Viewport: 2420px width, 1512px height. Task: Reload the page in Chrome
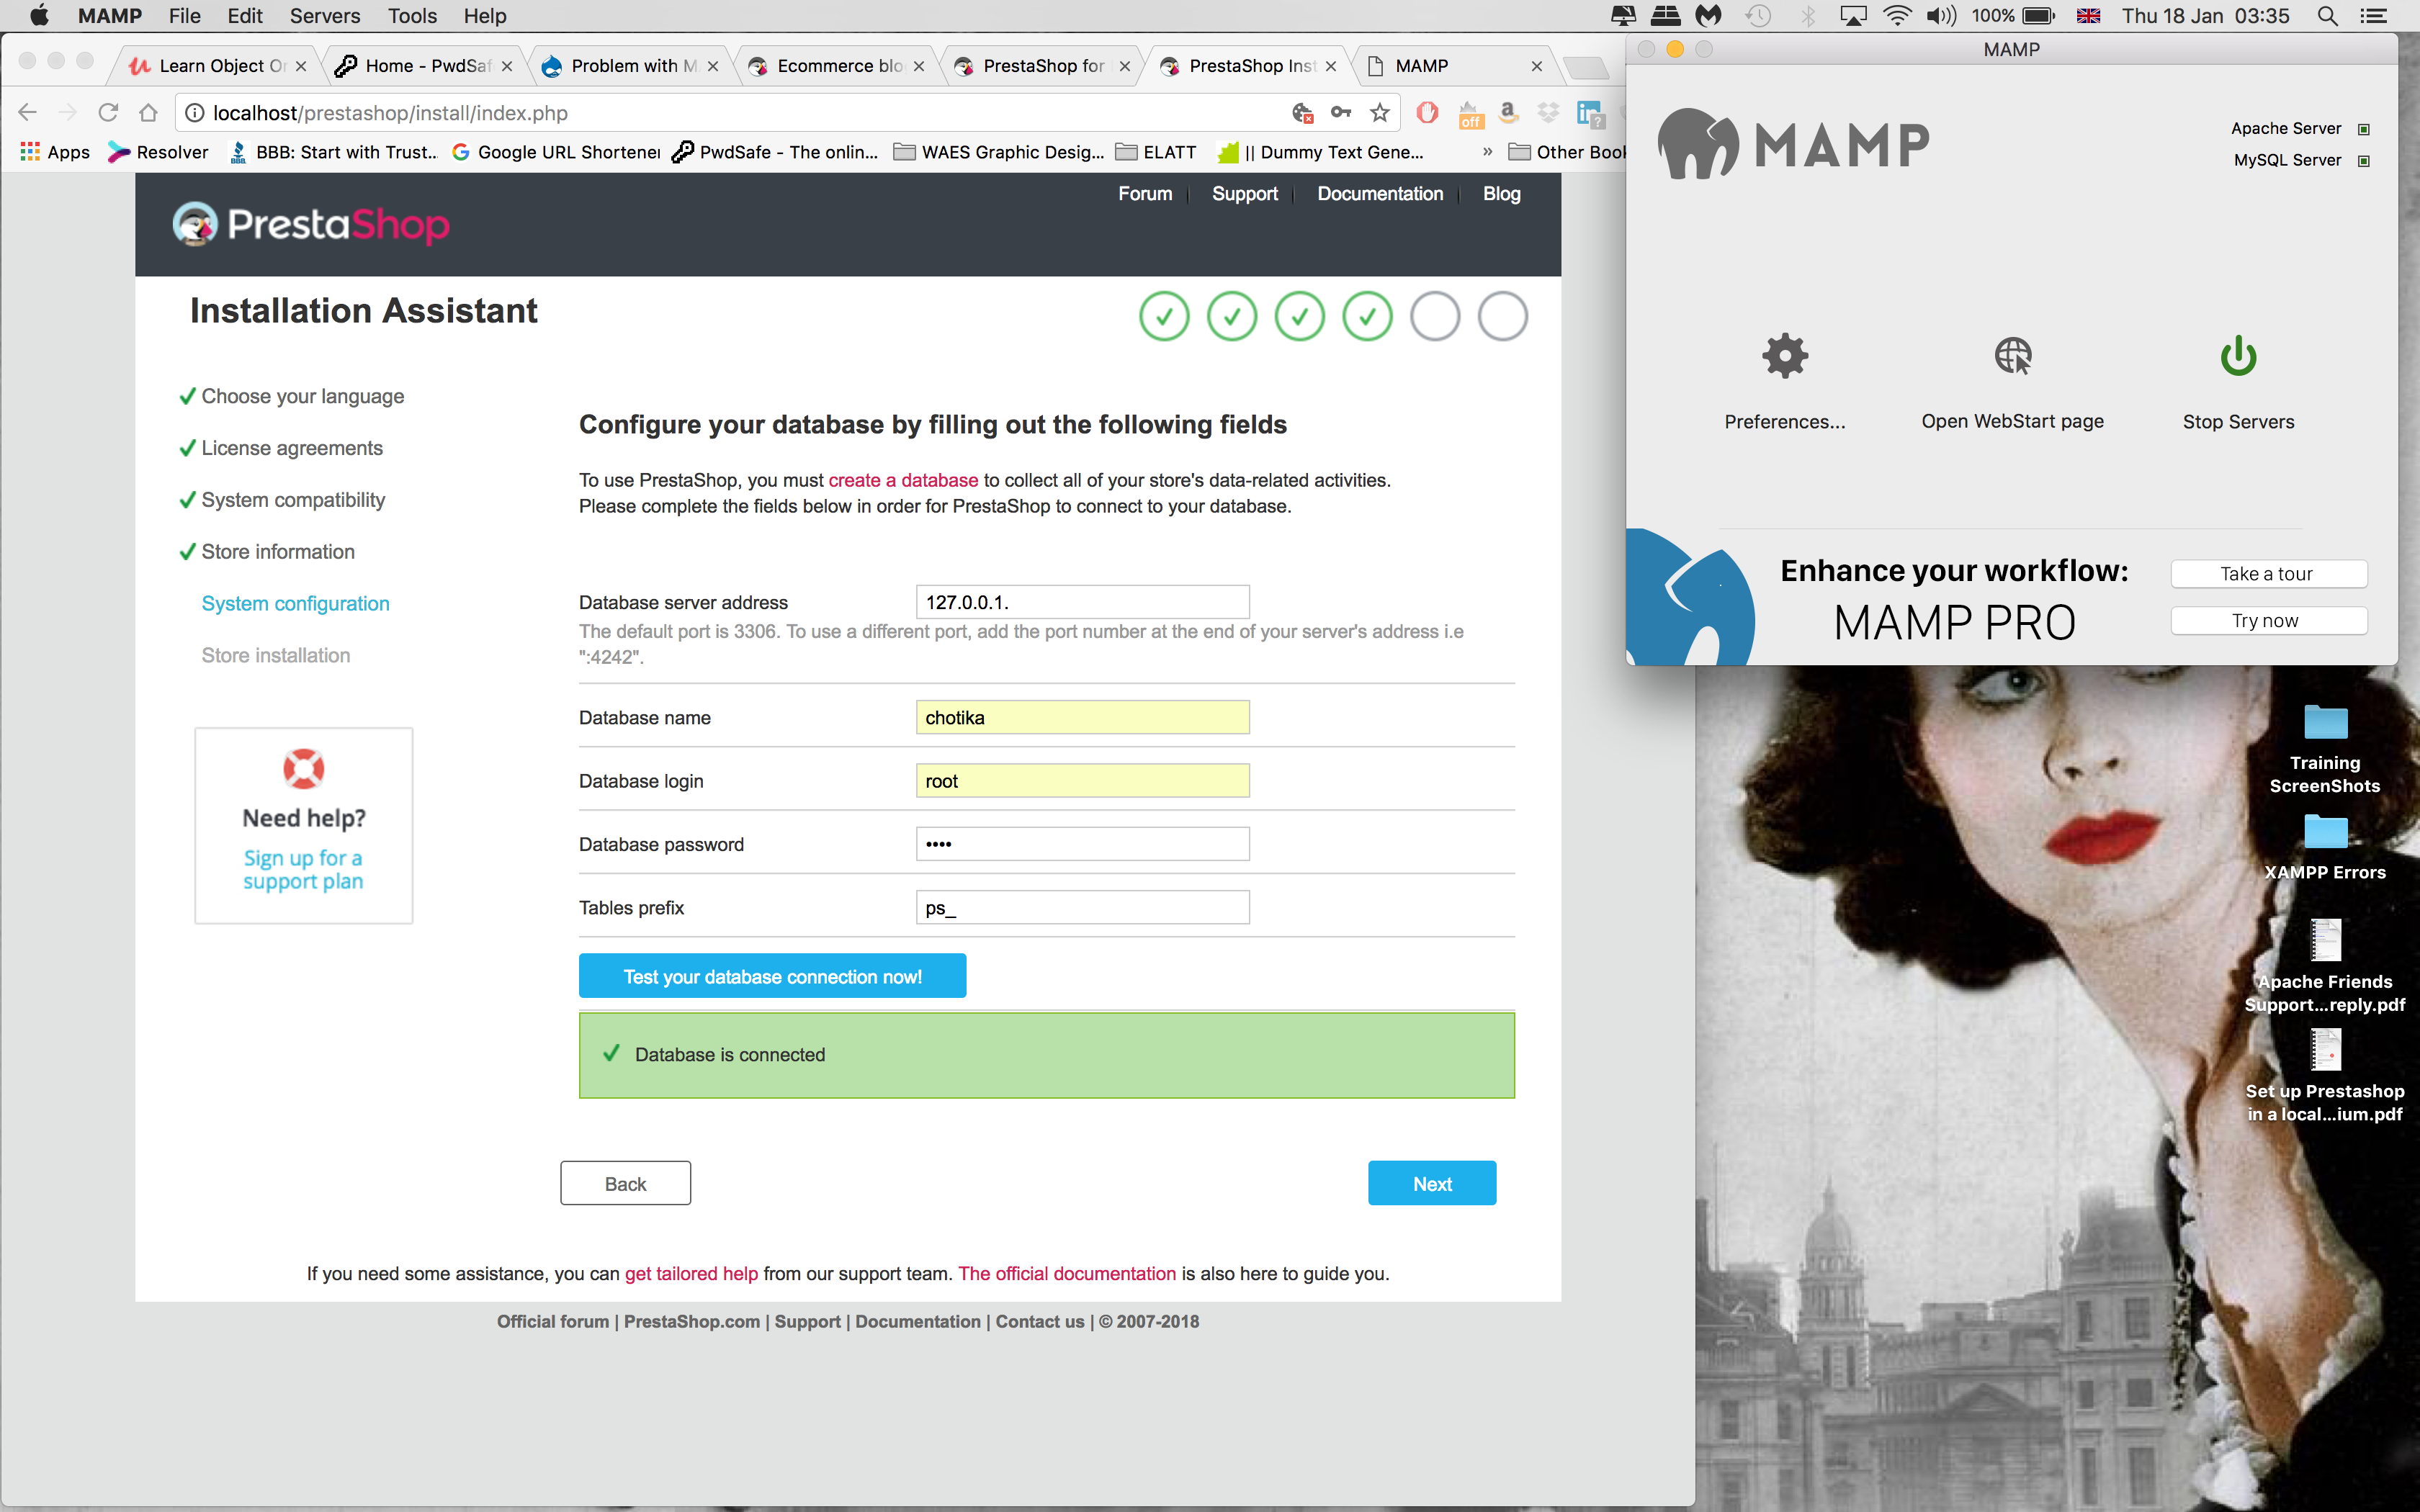point(108,113)
